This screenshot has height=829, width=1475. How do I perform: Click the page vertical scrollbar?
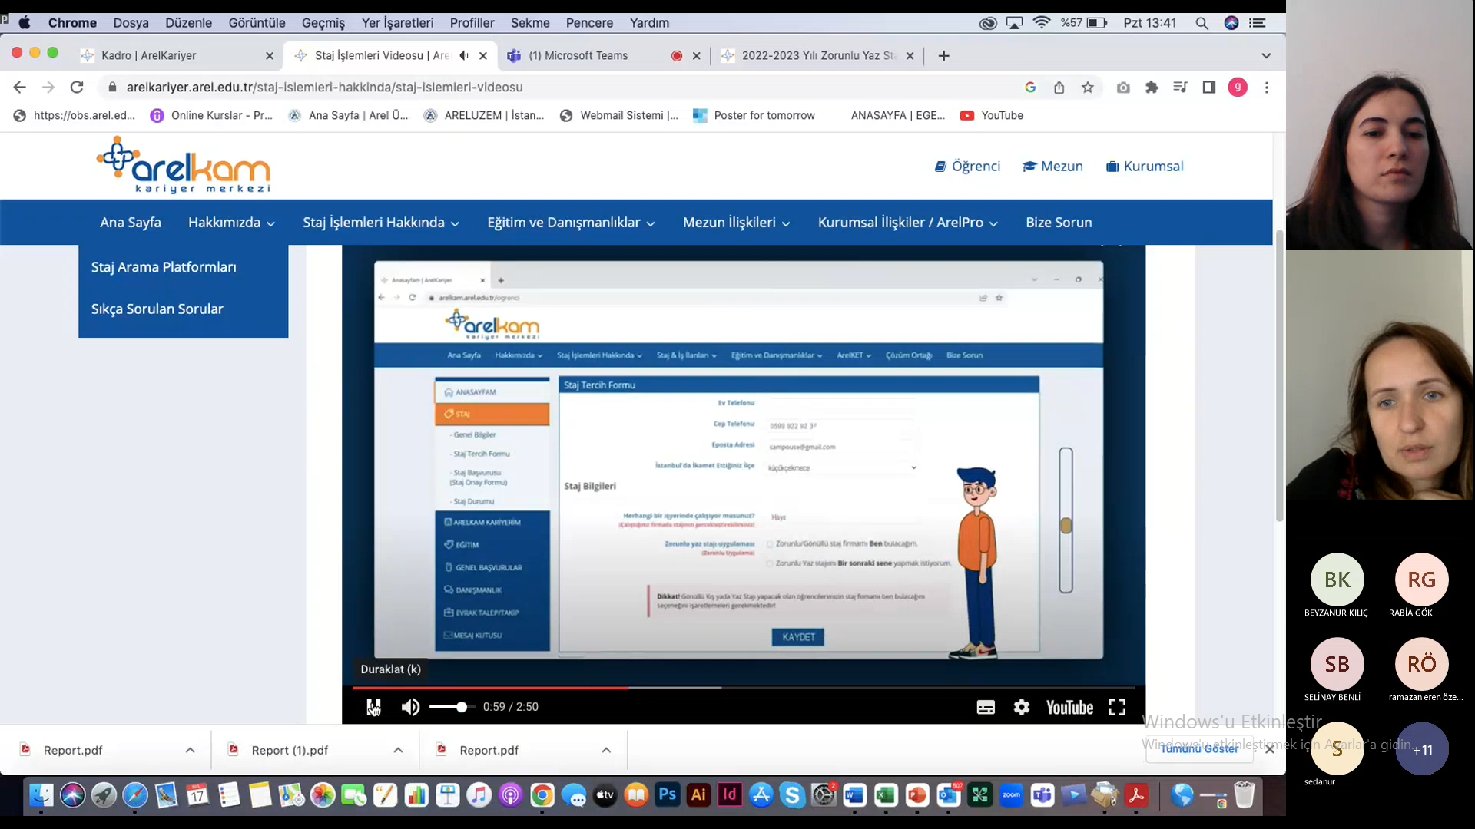point(1279,376)
